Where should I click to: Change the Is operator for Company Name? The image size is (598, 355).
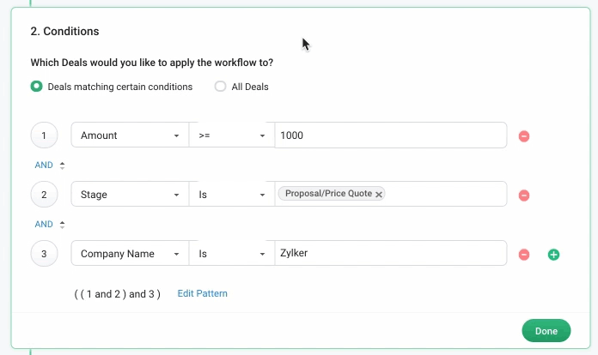click(231, 254)
